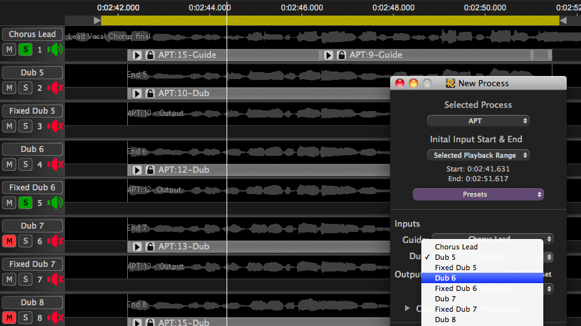Click the lock icon on APT:10-Dub
Viewport: 581px width, 326px height.
[150, 94]
